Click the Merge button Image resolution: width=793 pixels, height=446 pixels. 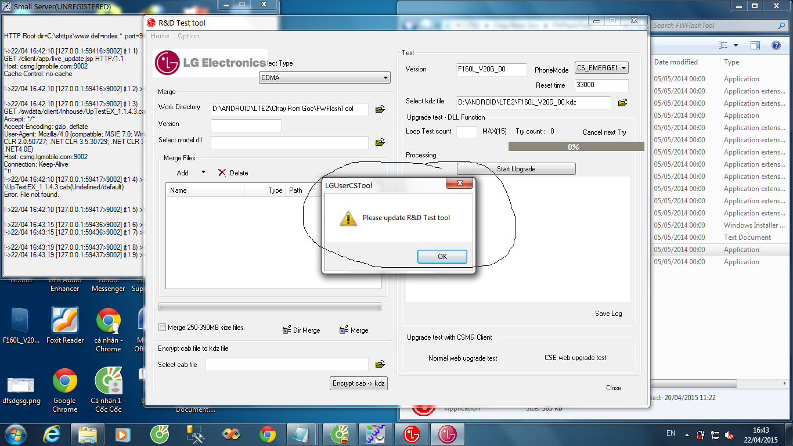pyautogui.click(x=354, y=330)
